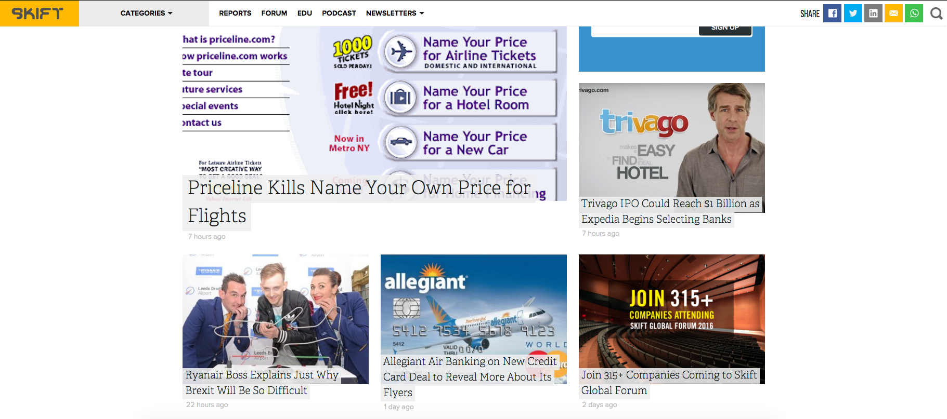Share on Facebook icon
Image resolution: width=947 pixels, height=419 pixels.
832,13
